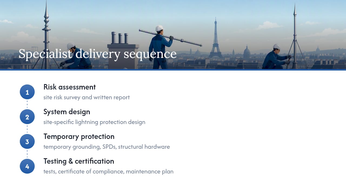This screenshot has height=194, width=346.
Task: Click the number 4 step circle
Action: [x=27, y=167]
